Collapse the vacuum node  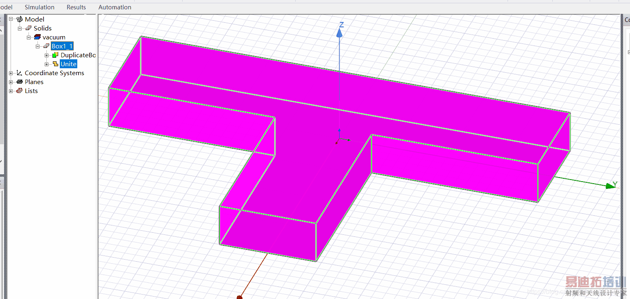click(29, 37)
